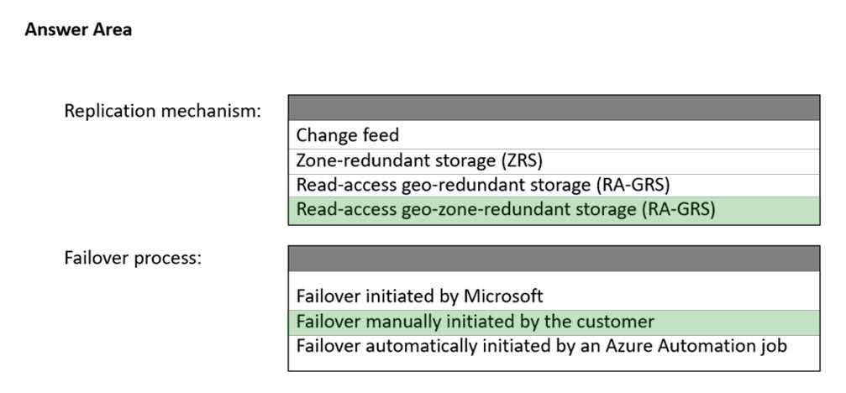Image resolution: width=846 pixels, height=393 pixels.
Task: Click the Answer Area heading
Action: coord(78,30)
